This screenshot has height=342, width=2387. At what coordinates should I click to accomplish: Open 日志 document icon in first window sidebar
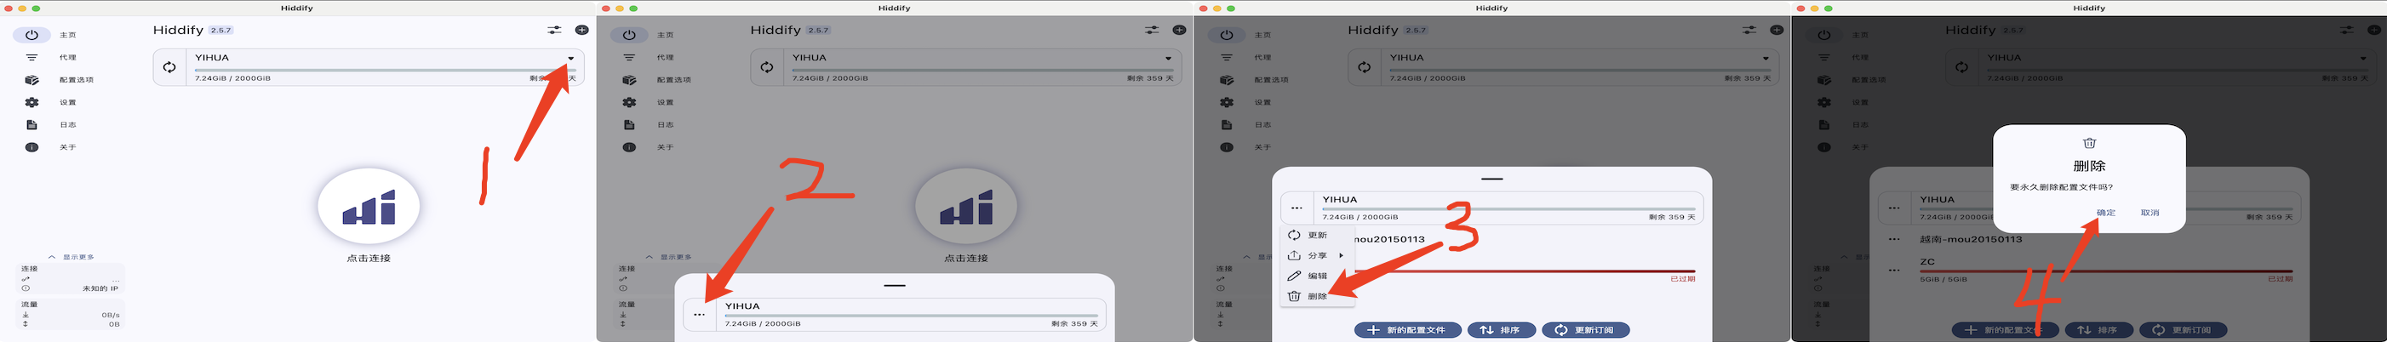tap(31, 124)
